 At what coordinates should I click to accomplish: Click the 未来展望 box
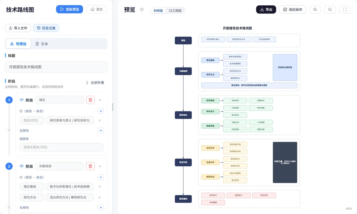point(213,202)
